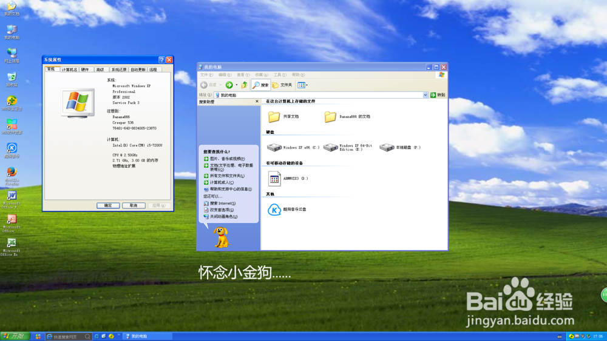Switch to 自动更新 tab

(138, 70)
